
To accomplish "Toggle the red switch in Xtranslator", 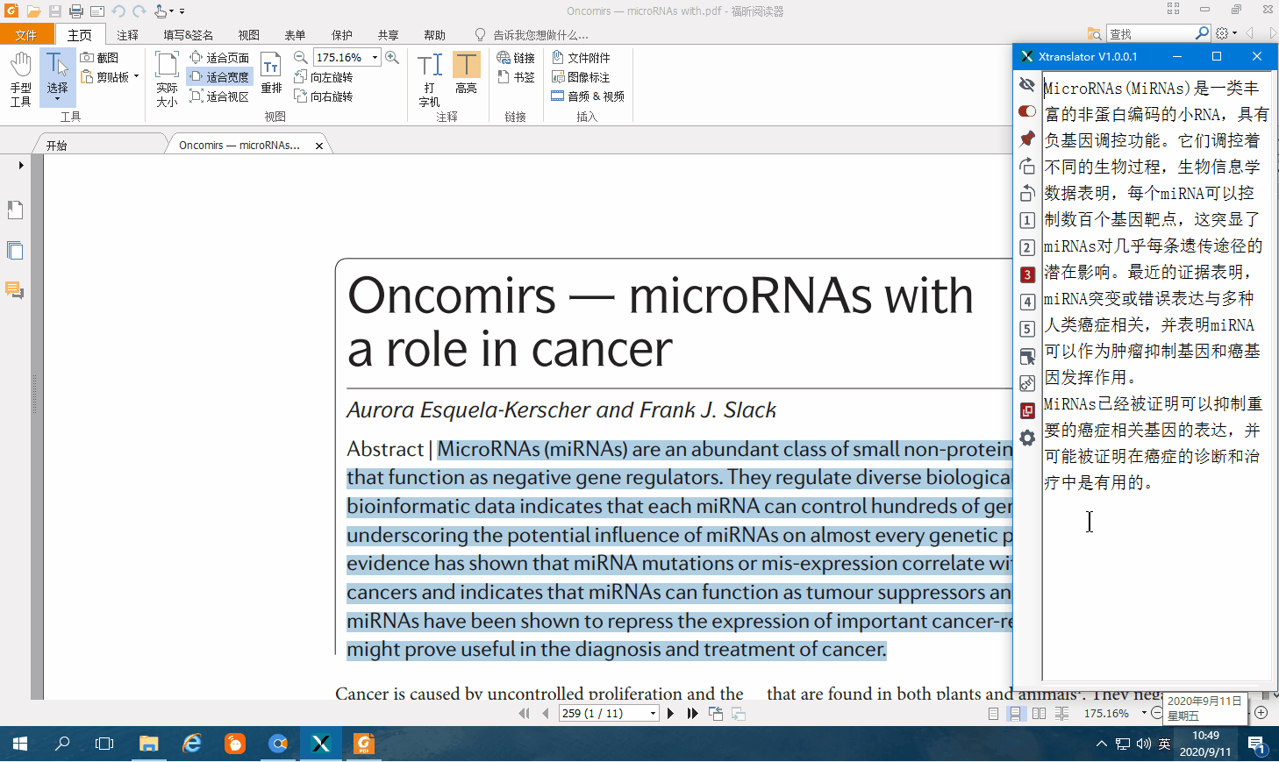I will click(1027, 111).
